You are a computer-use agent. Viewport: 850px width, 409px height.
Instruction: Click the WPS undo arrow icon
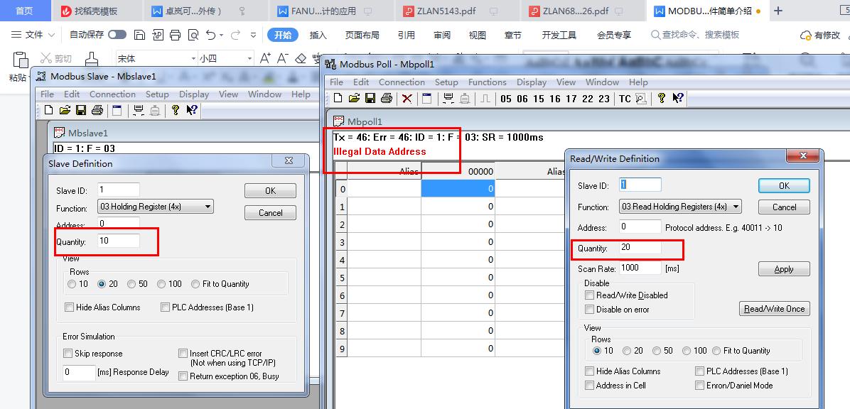[211, 35]
